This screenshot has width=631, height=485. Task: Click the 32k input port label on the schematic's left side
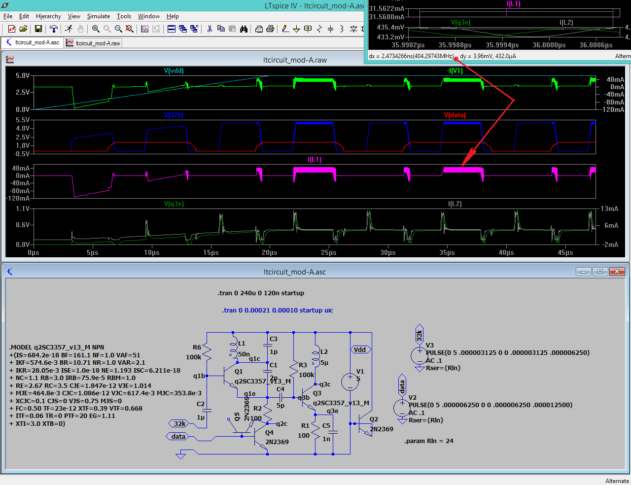click(179, 423)
